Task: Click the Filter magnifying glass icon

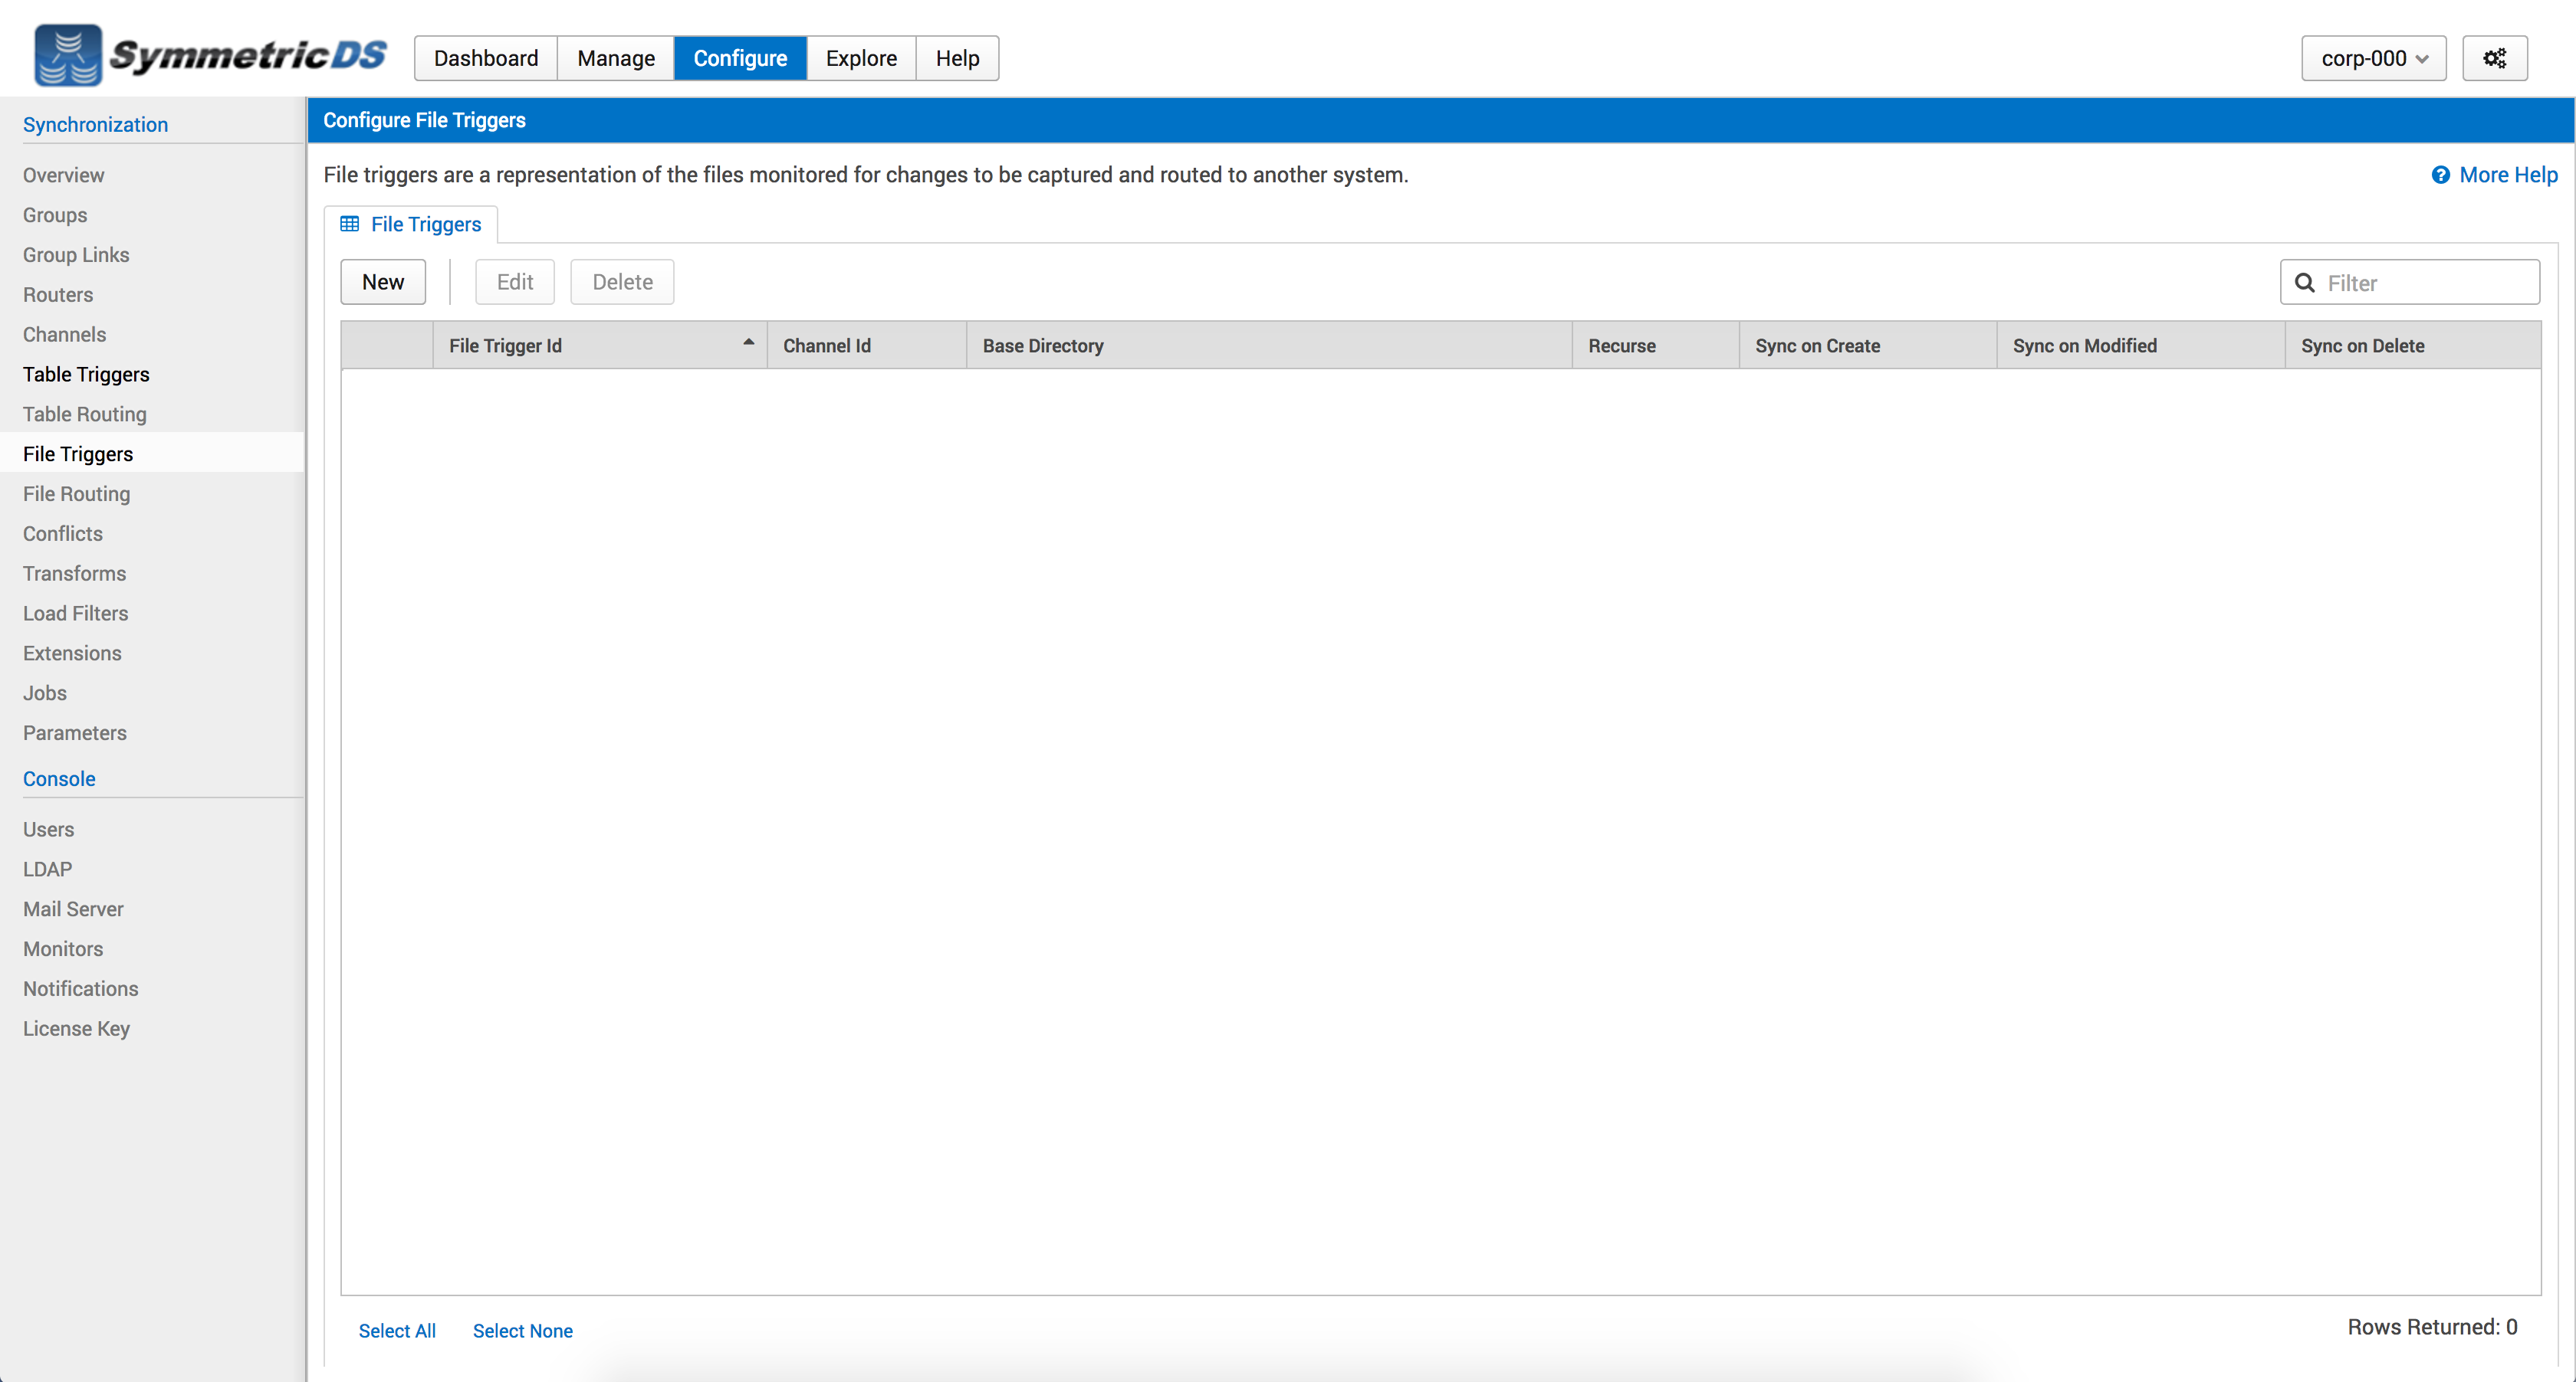Action: click(x=2305, y=283)
